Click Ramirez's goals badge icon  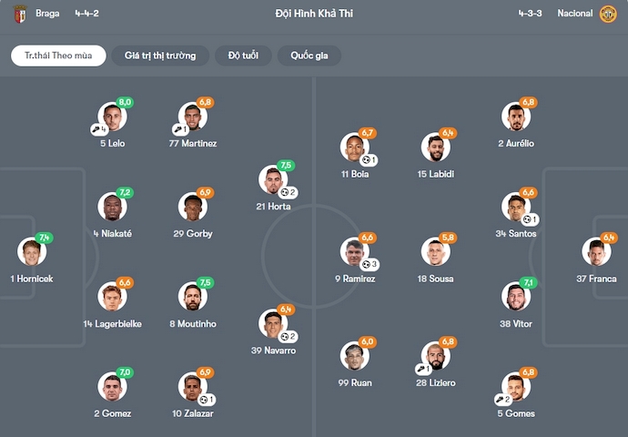coord(368,264)
